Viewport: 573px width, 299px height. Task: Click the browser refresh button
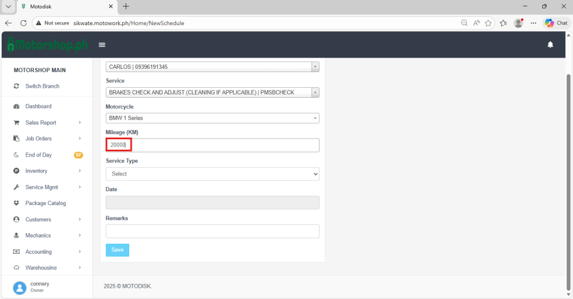[24, 23]
